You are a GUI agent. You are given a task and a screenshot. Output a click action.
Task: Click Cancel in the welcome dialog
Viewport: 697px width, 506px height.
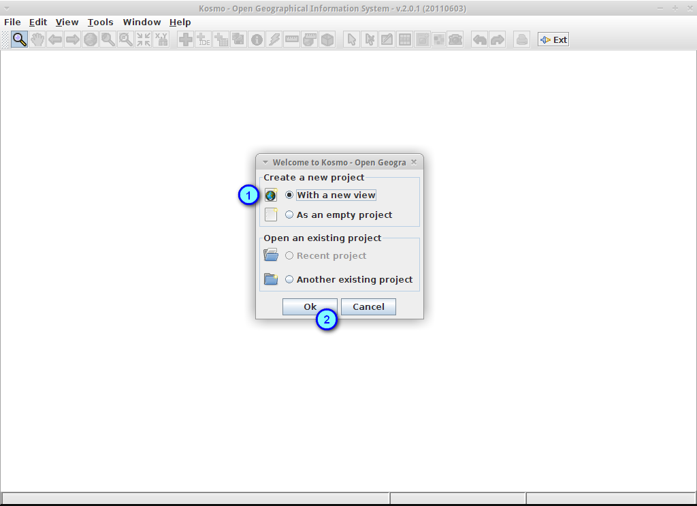[368, 307]
